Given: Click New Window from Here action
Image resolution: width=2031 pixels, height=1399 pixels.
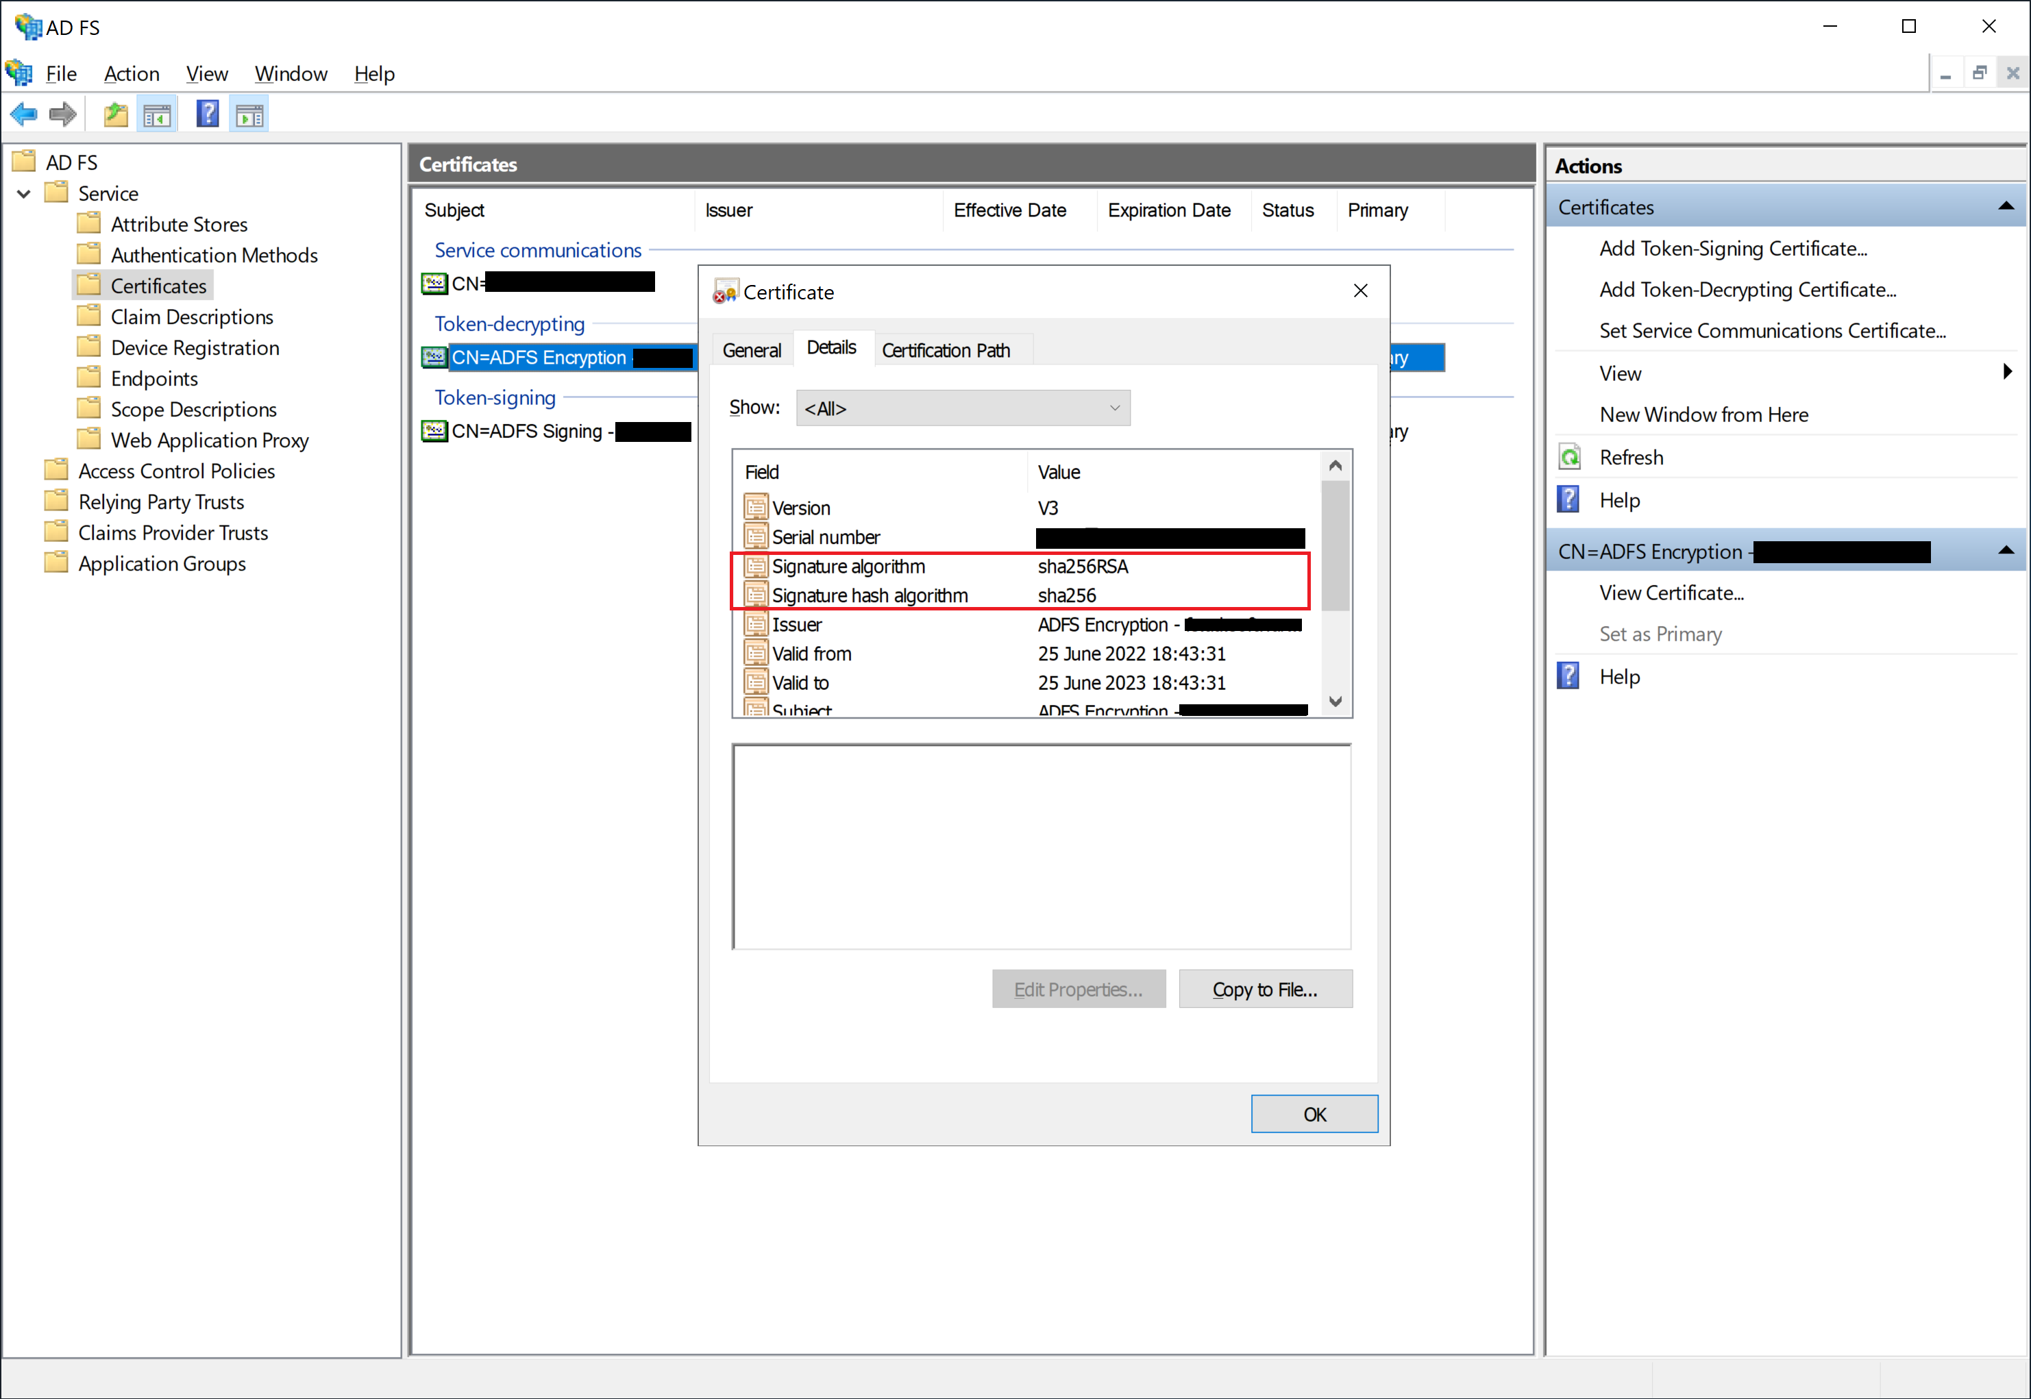Looking at the screenshot, I should 1703,414.
